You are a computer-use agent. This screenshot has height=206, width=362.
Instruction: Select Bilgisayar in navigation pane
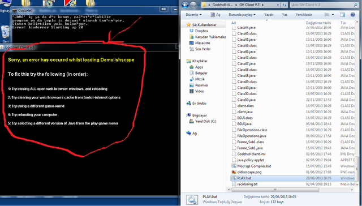(x=200, y=115)
